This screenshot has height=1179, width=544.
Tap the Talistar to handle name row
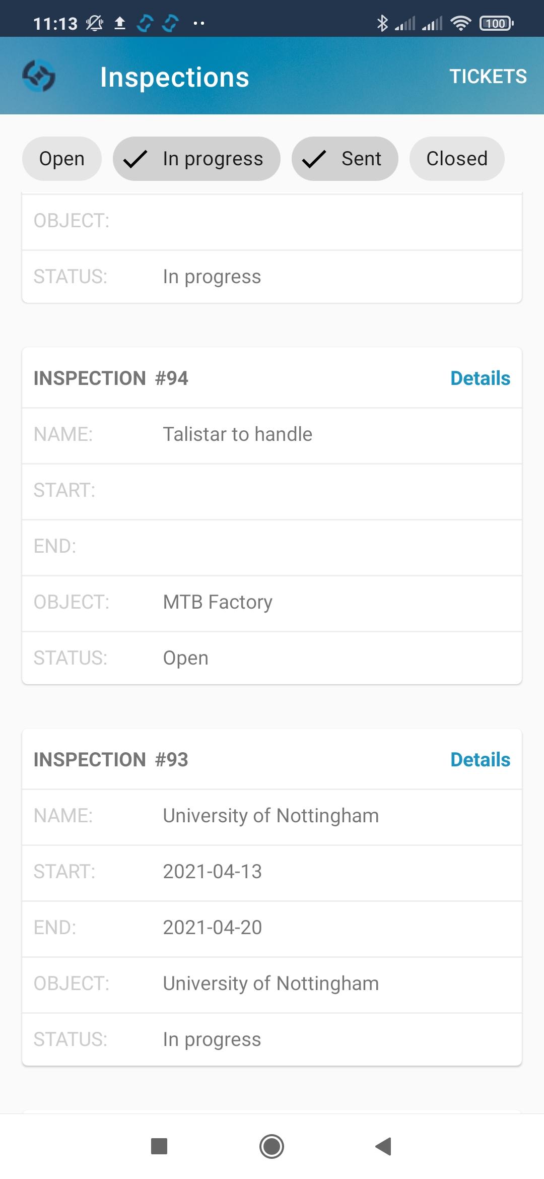pyautogui.click(x=272, y=434)
